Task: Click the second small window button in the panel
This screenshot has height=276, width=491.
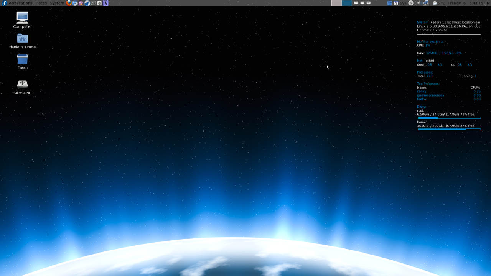Action: tap(362, 3)
